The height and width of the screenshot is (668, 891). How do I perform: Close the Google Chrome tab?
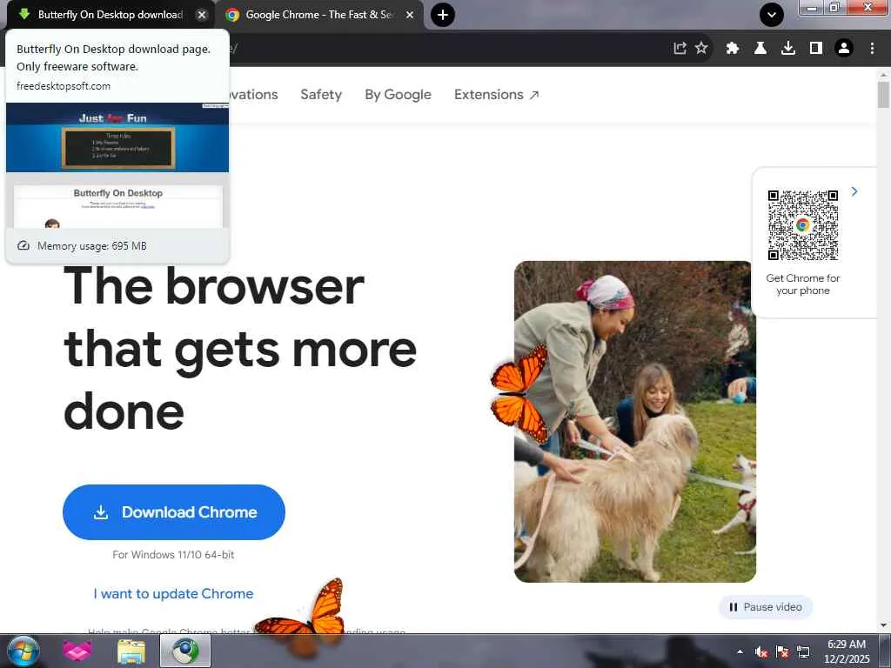pyautogui.click(x=410, y=16)
